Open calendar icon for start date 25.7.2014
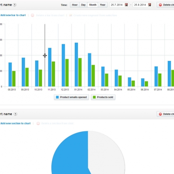Screen dimensions: 174x174 (126, 5)
